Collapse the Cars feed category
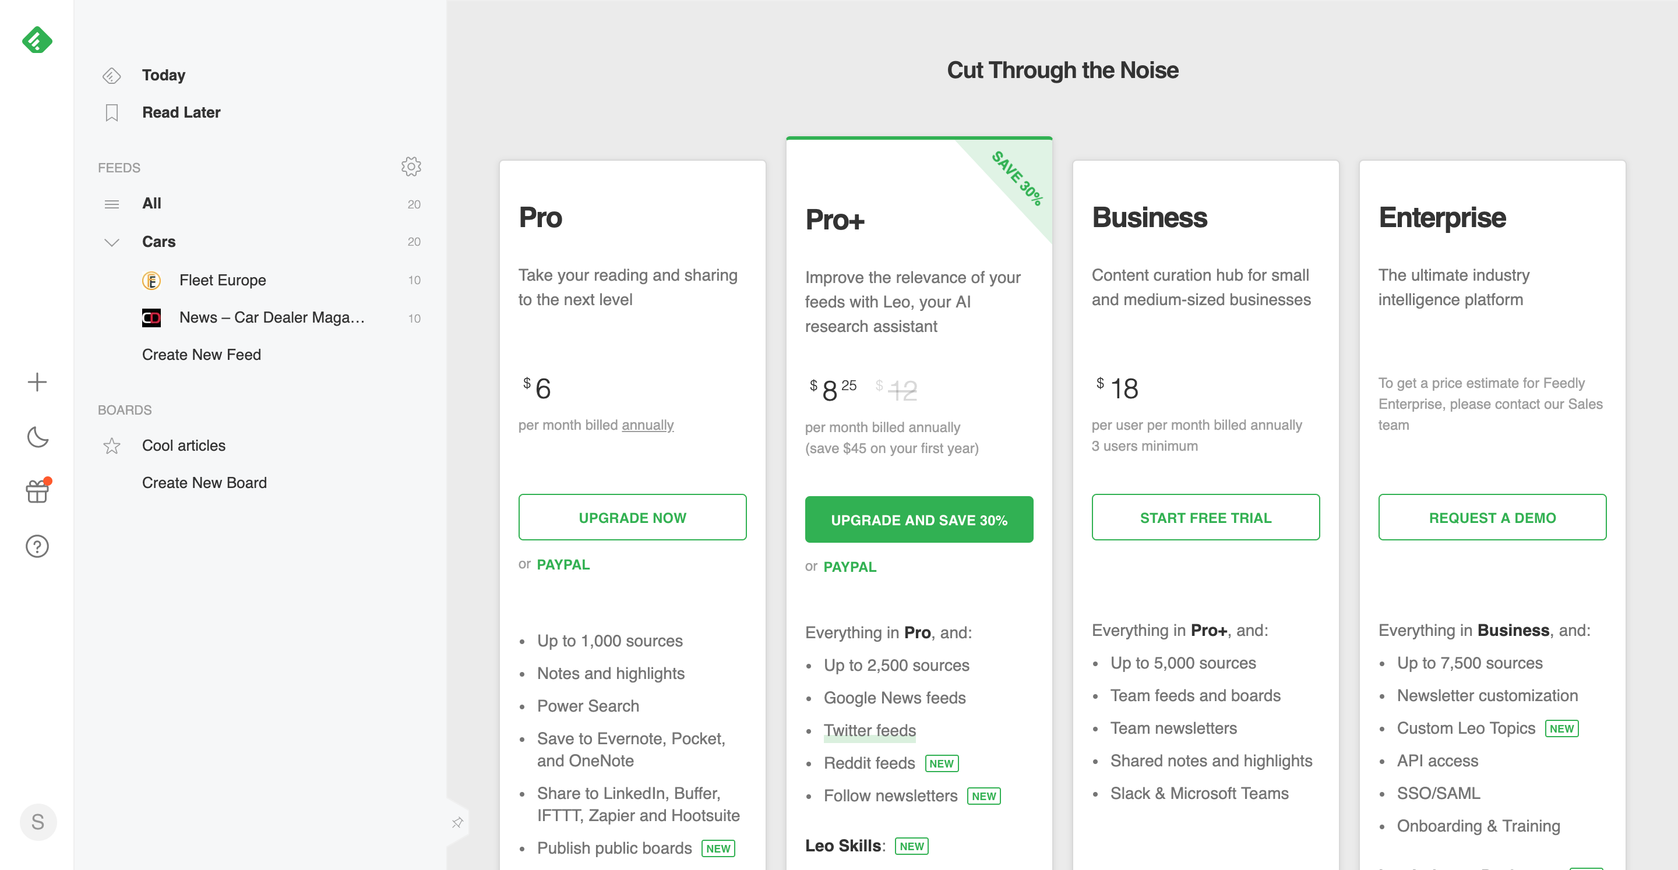The height and width of the screenshot is (870, 1678). point(110,242)
